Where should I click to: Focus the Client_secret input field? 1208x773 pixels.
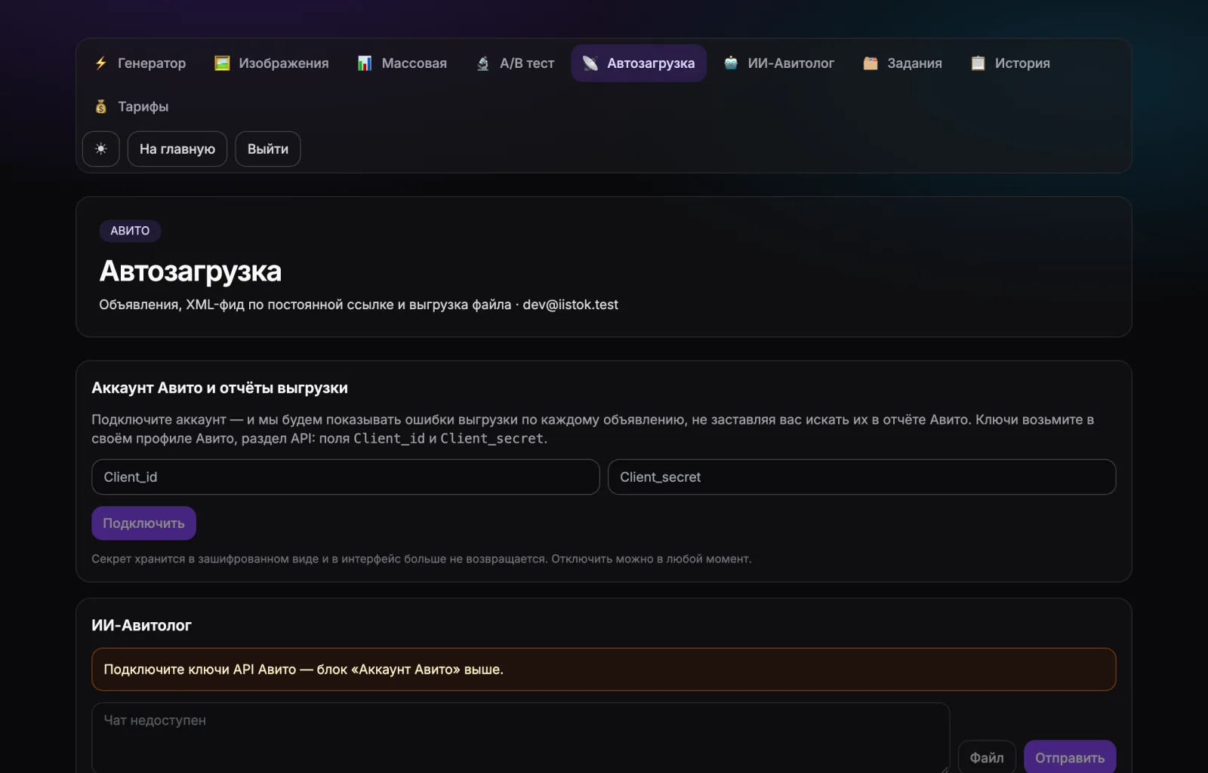pos(862,477)
